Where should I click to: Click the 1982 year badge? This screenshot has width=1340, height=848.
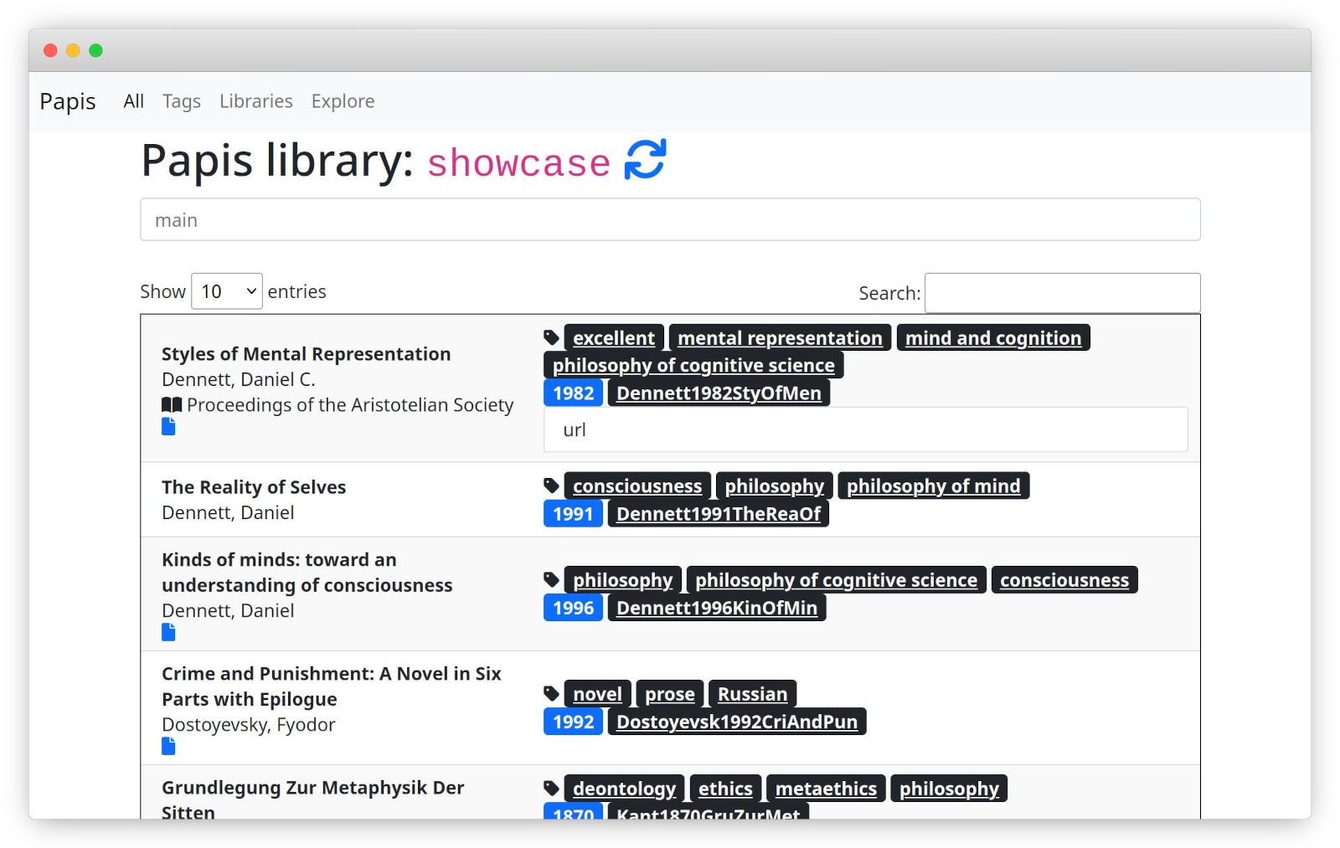click(573, 393)
